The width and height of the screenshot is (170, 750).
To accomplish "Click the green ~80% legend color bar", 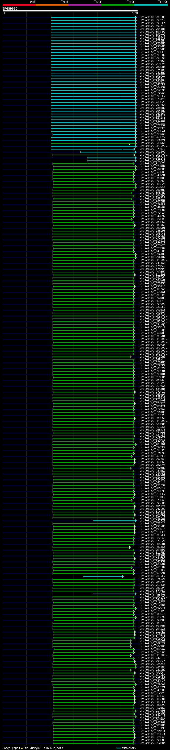I will [x=118, y=5].
